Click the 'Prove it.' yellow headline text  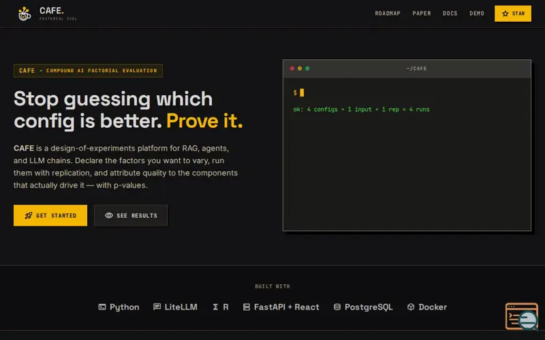pos(204,121)
